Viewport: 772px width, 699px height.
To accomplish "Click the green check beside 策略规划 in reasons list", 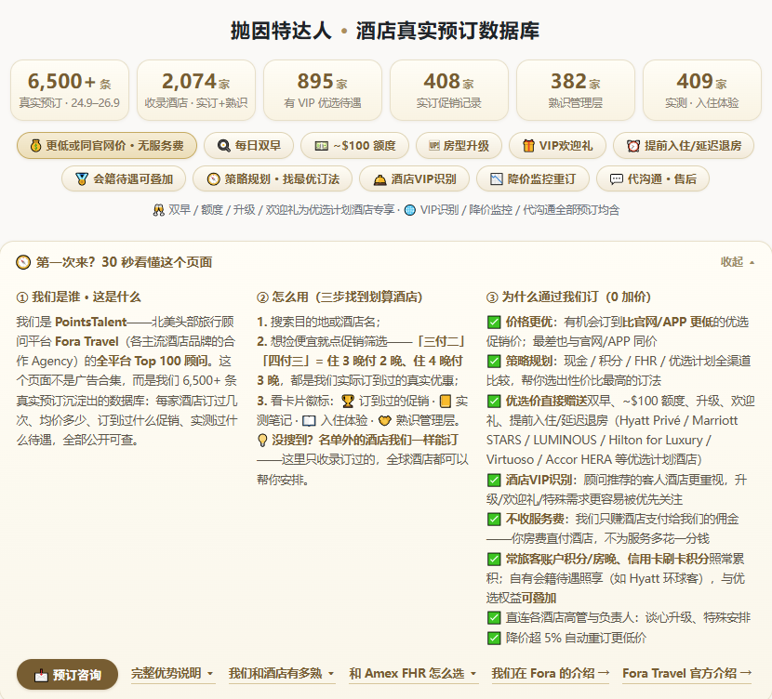I will pos(494,362).
